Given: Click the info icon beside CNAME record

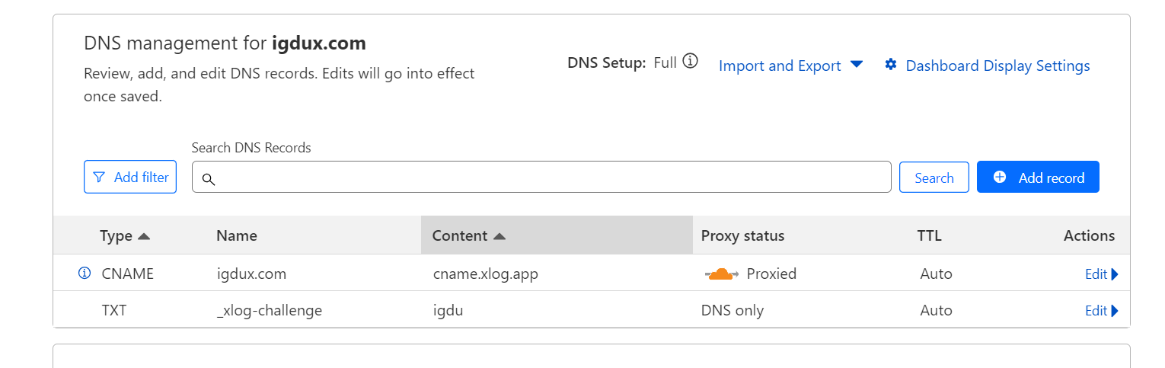Looking at the screenshot, I should point(85,273).
